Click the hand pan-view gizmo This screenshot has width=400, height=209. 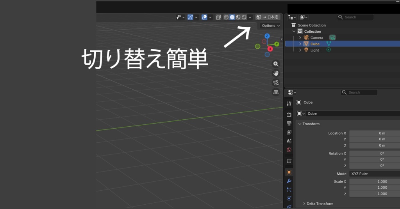[x=276, y=73]
